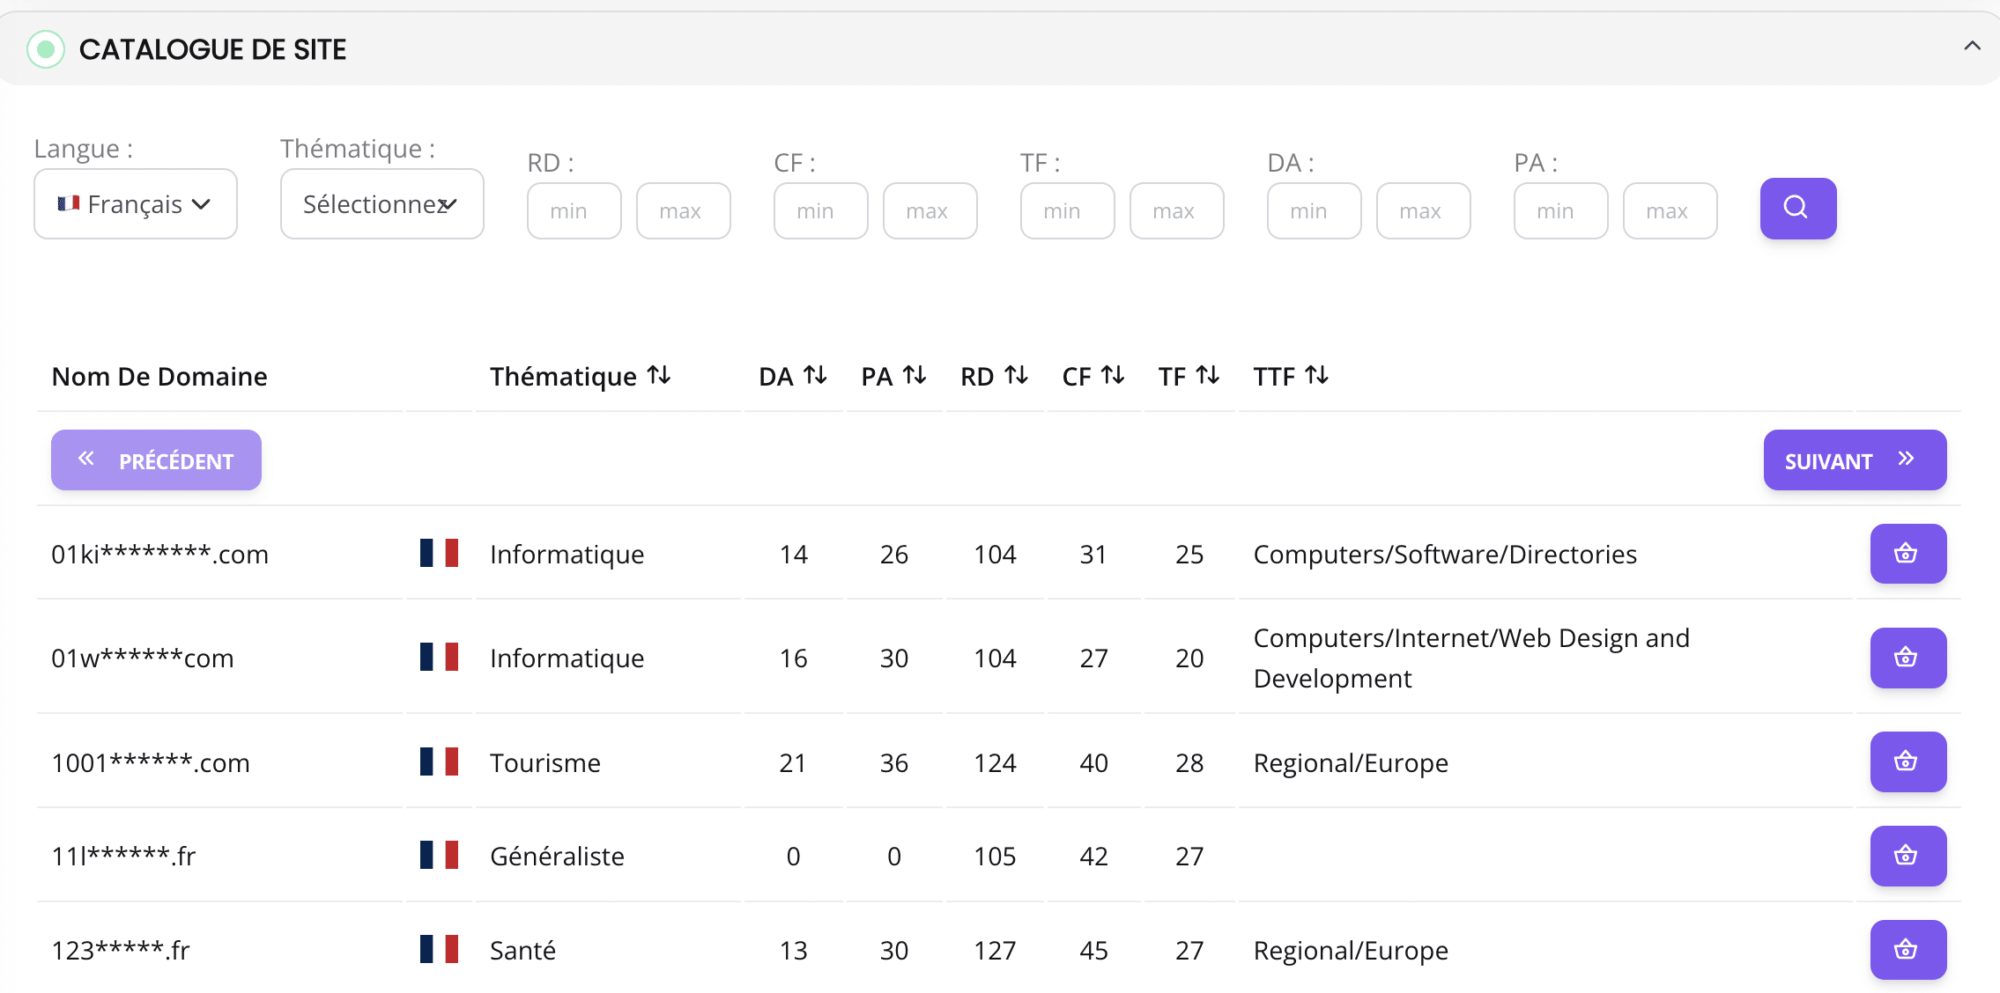
Task: Sort table by Thématique arrows
Action: click(659, 376)
